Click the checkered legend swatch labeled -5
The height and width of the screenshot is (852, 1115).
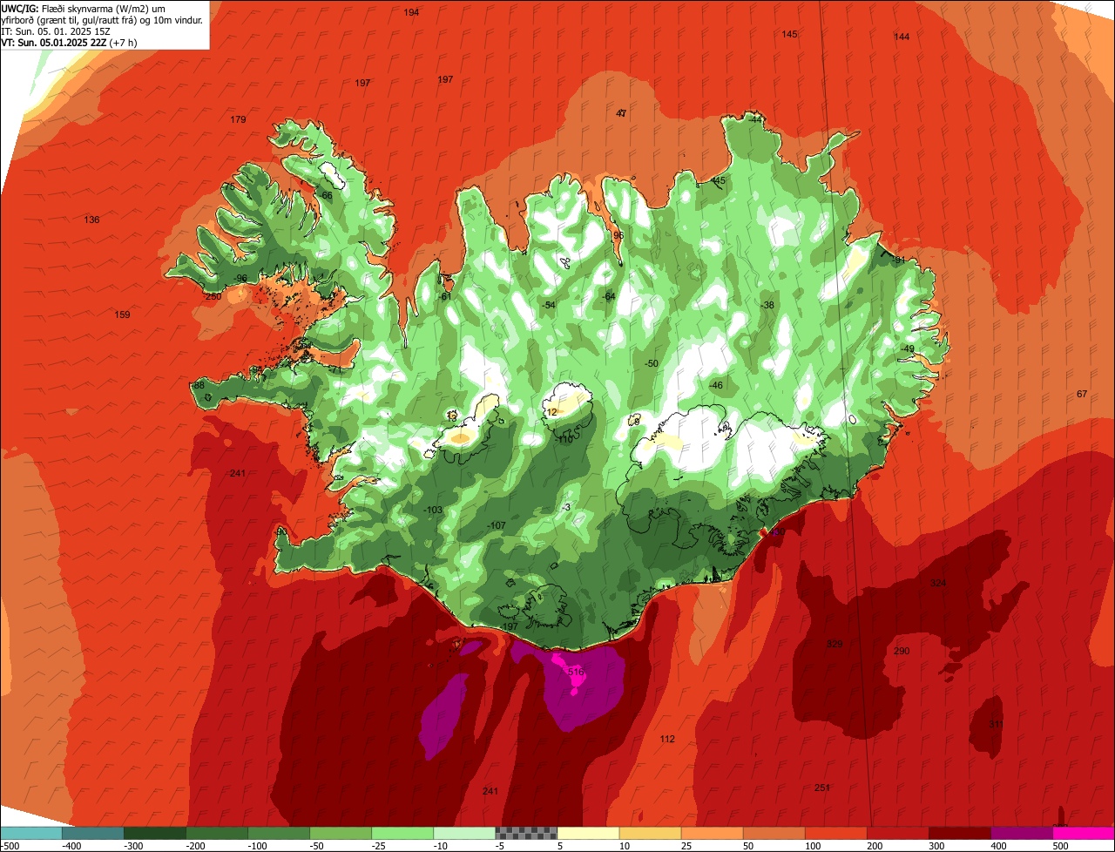tap(526, 833)
